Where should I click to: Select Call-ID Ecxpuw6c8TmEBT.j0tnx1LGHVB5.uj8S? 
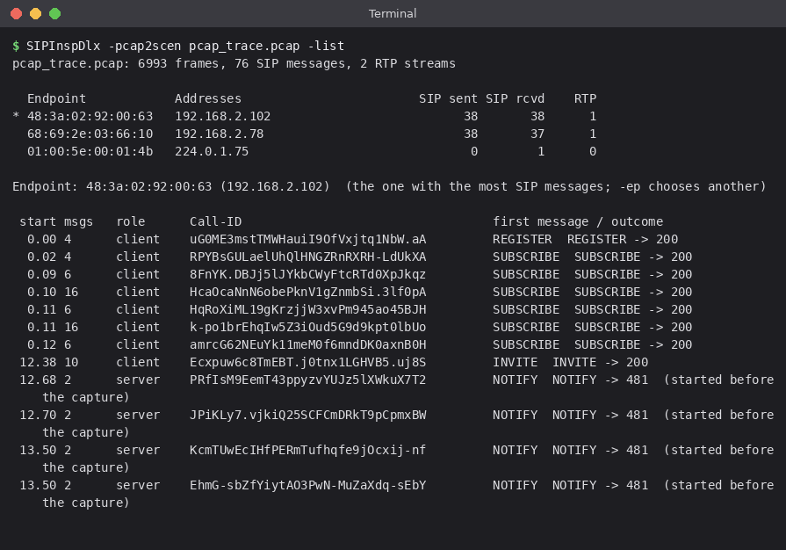click(307, 362)
